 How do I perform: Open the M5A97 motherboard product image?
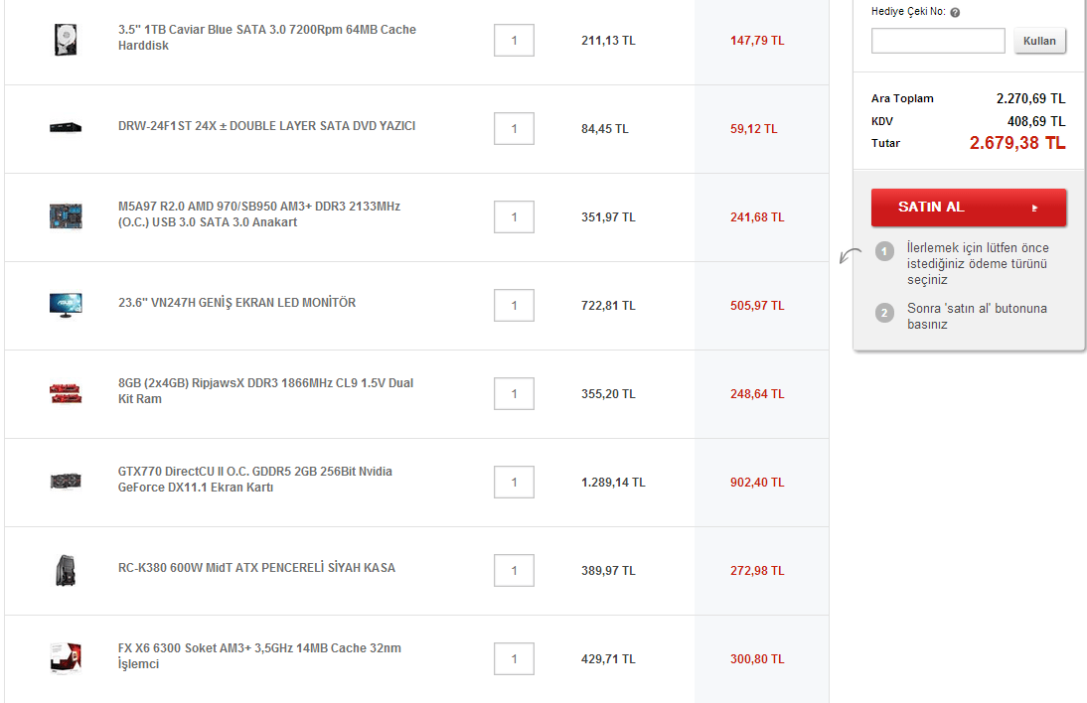[x=66, y=215]
